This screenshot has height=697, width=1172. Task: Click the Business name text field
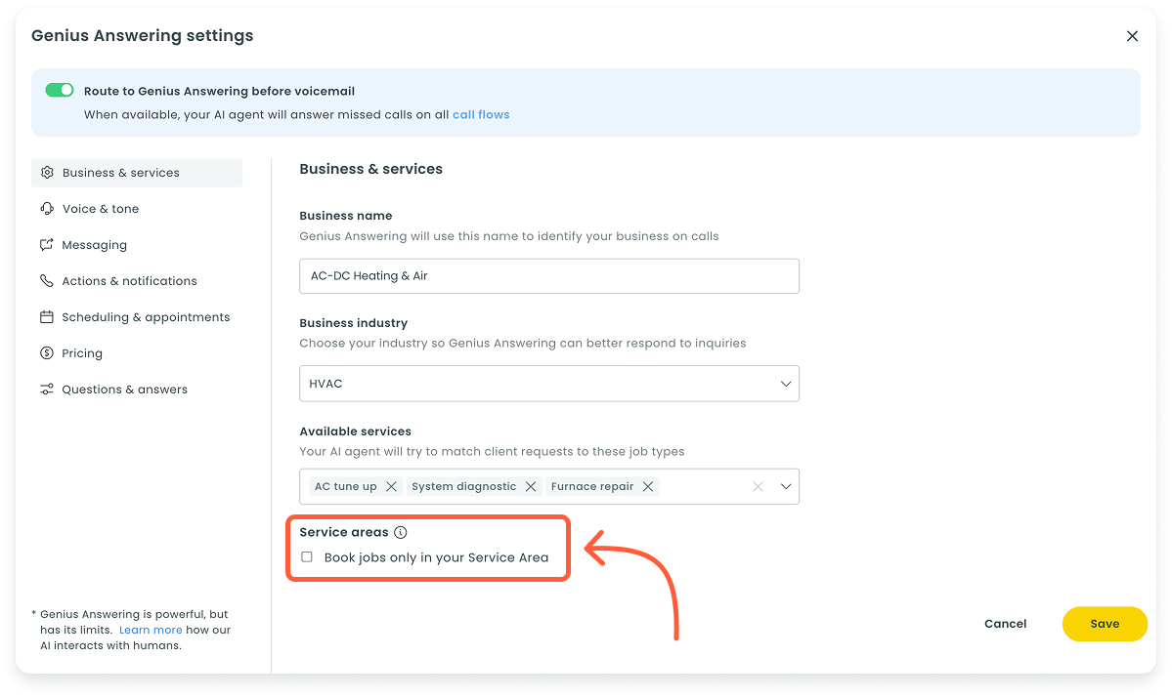click(548, 276)
